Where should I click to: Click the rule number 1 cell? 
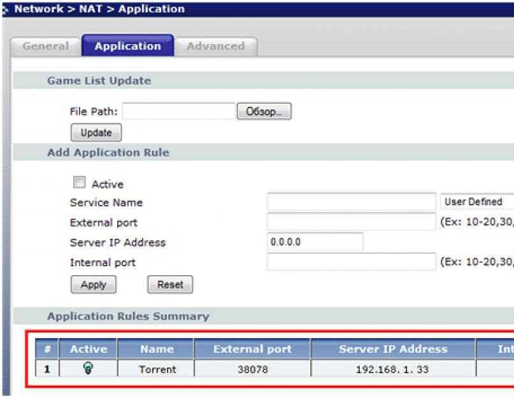coord(47,369)
